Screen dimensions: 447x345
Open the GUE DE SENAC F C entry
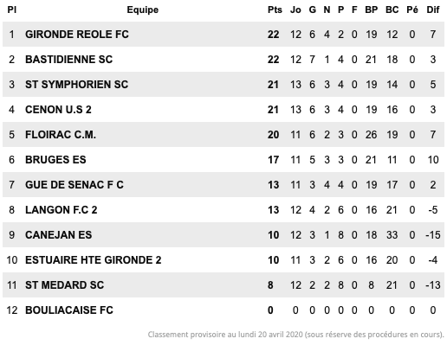(74, 185)
